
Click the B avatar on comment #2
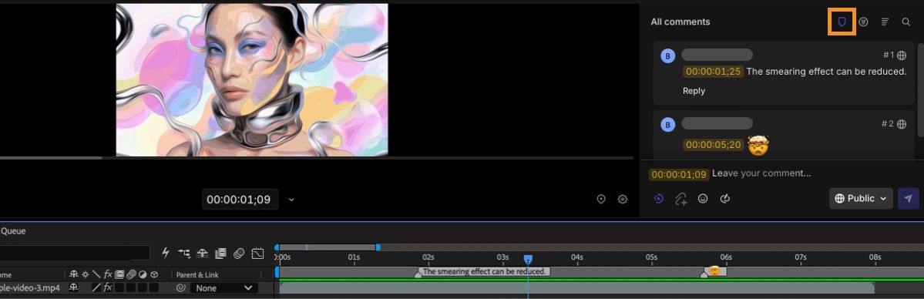(667, 125)
